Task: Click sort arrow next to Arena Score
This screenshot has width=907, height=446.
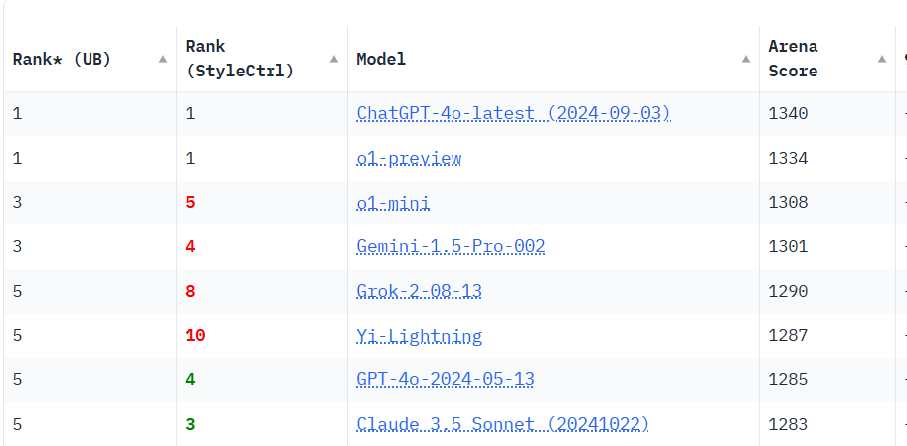Action: click(x=882, y=59)
